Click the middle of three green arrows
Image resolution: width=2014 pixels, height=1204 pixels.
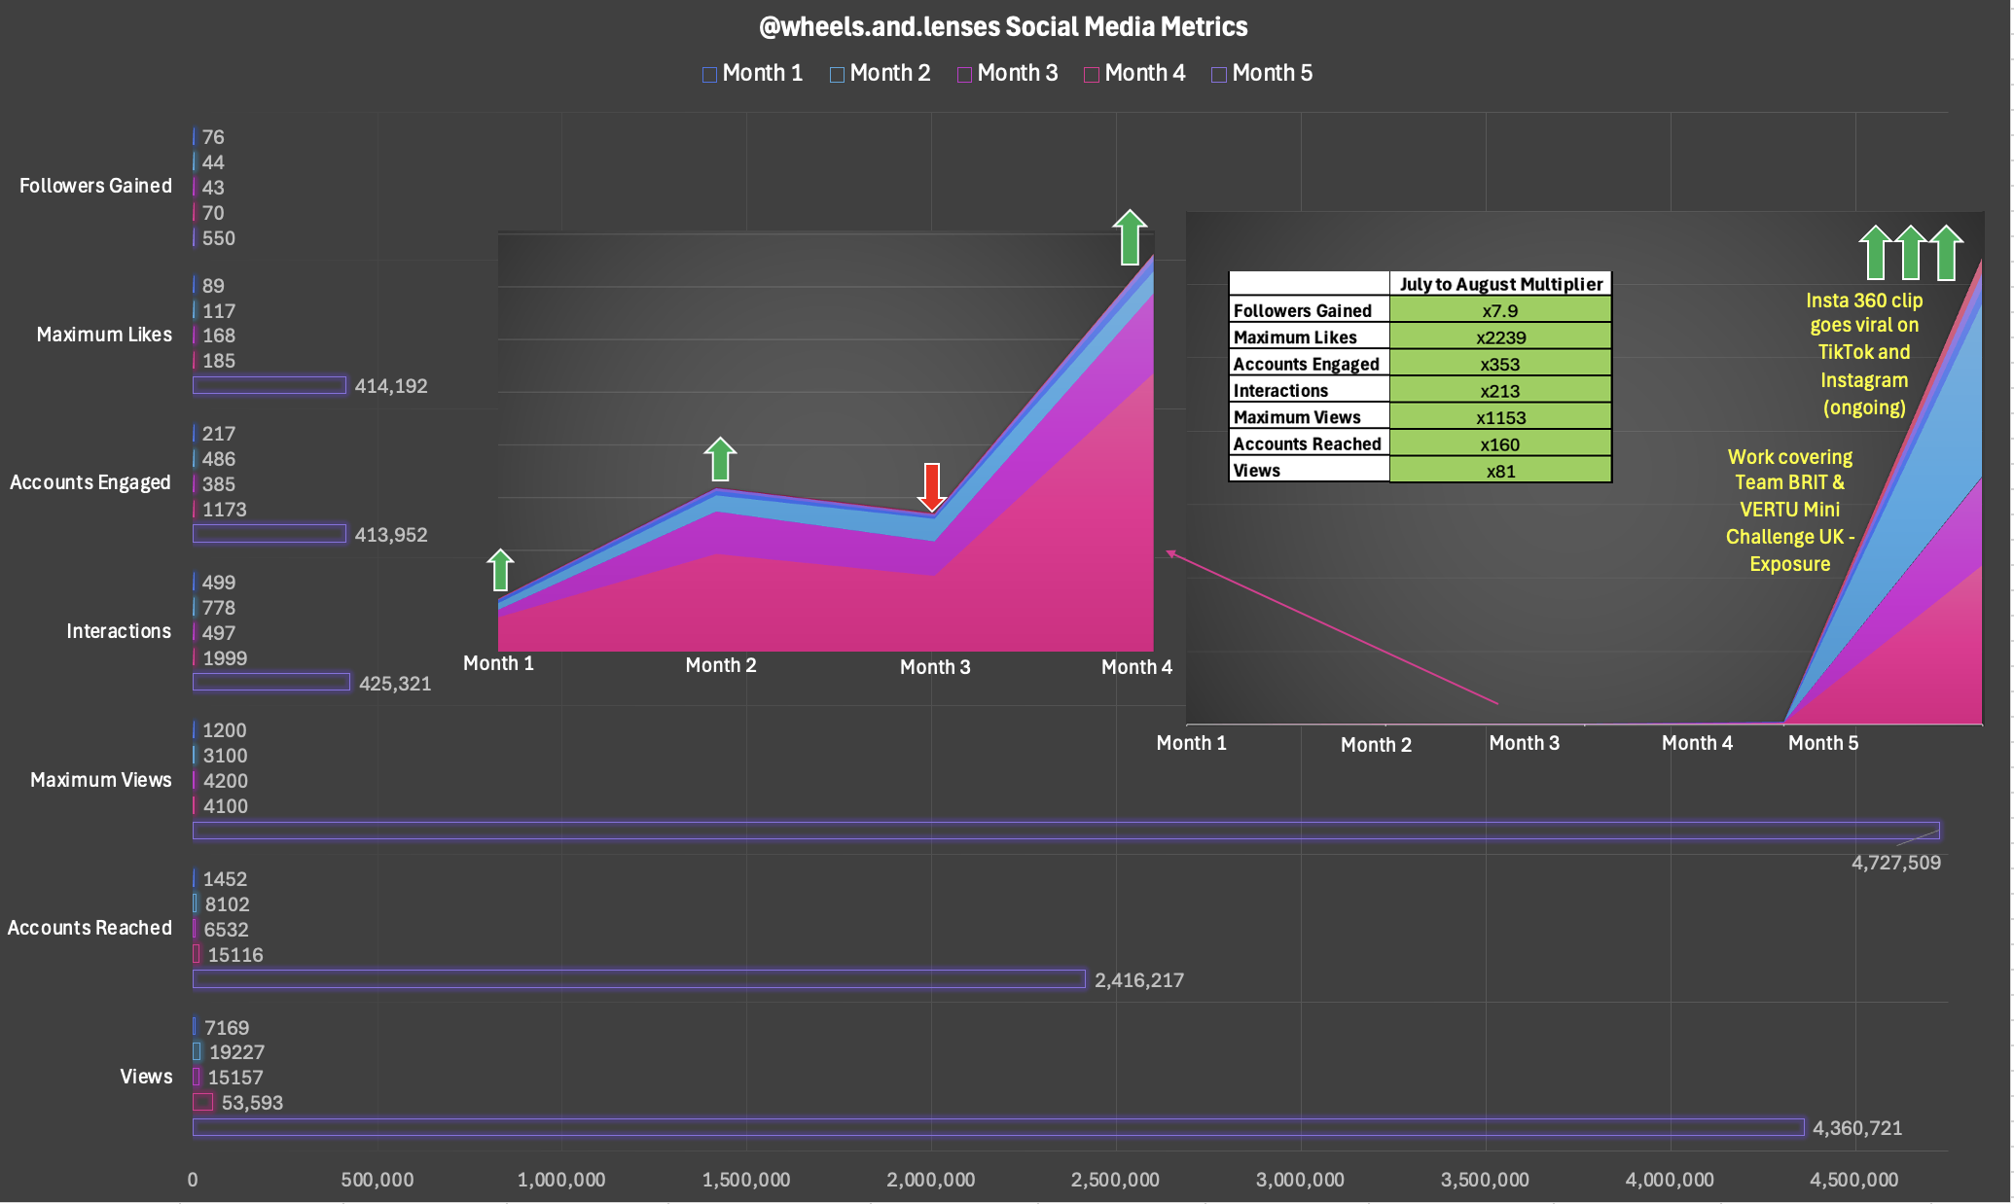click(x=1910, y=253)
